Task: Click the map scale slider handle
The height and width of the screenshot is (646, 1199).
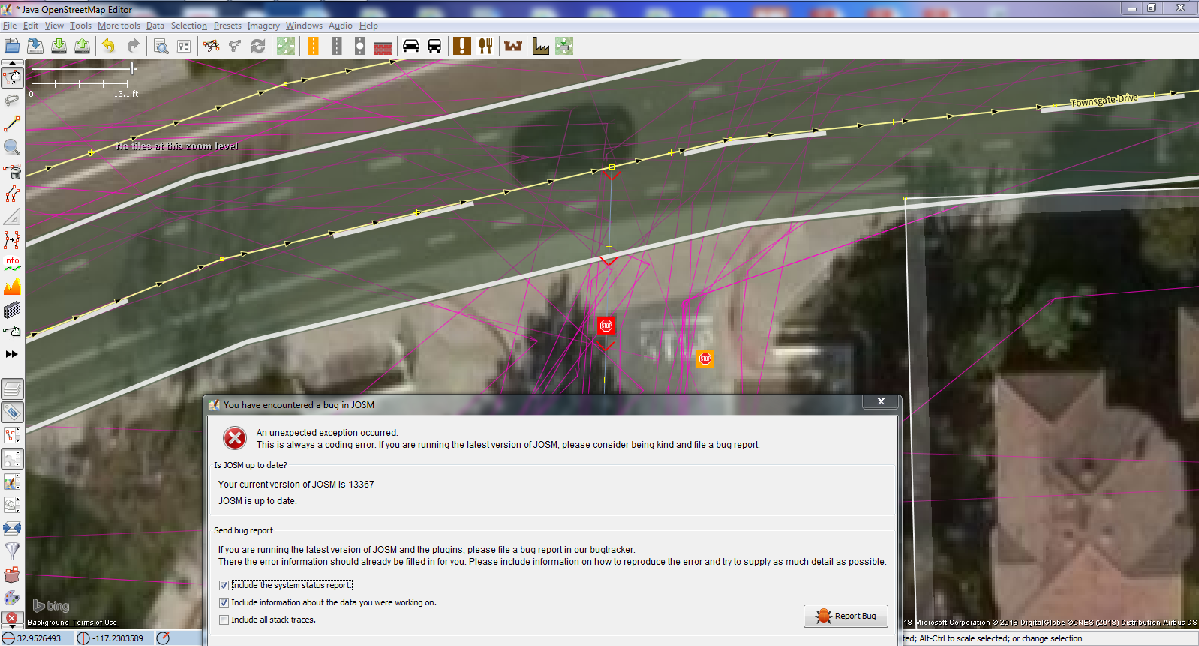Action: point(132,68)
